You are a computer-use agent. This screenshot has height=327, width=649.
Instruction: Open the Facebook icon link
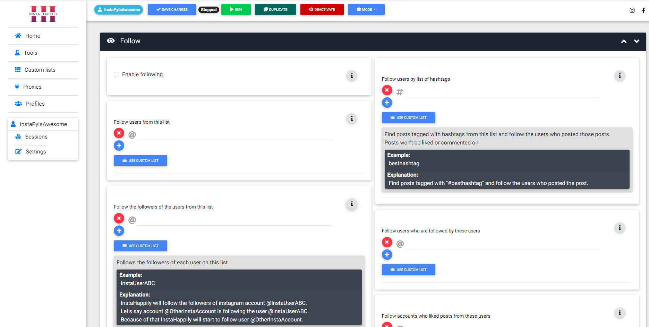coord(643,10)
